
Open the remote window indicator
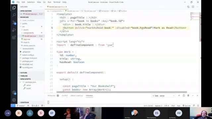pyautogui.click(x=13, y=106)
